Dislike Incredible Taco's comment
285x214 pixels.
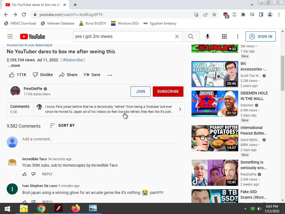[x=33, y=174]
